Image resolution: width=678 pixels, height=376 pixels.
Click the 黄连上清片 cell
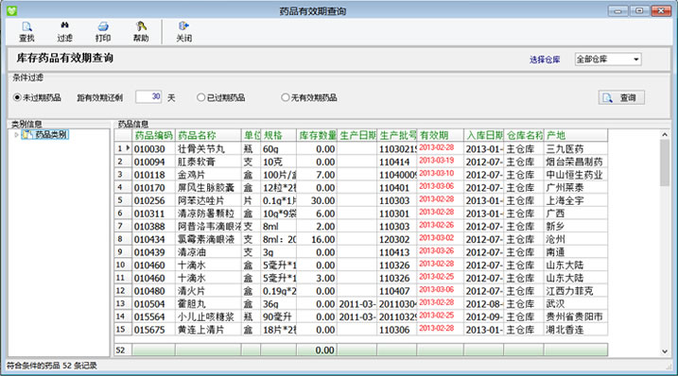[208, 330]
